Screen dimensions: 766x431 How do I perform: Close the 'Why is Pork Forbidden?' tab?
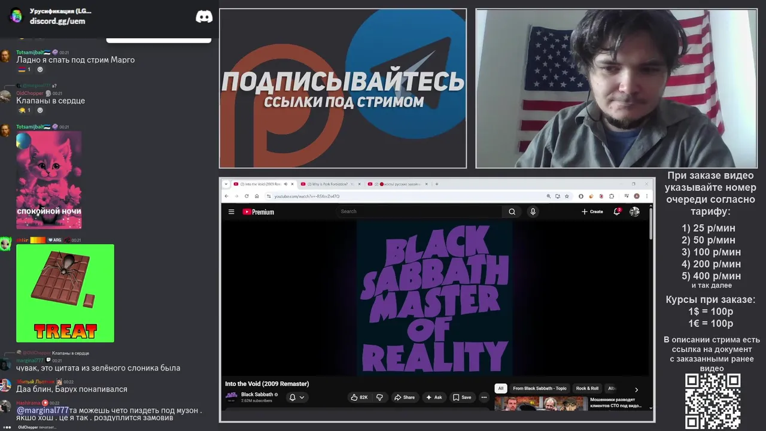pos(360,184)
